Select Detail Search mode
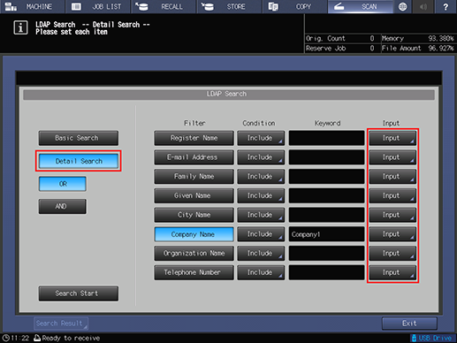The width and height of the screenshot is (457, 343). (x=79, y=161)
